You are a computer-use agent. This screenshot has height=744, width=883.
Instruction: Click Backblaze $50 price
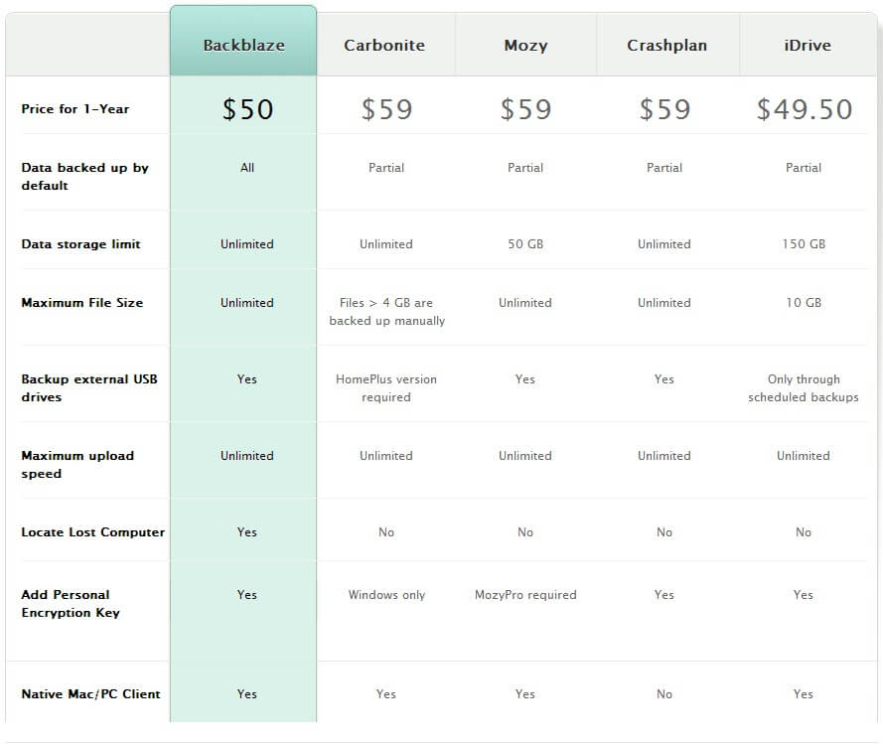point(247,109)
